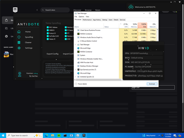Expand the Task Manager process row
This screenshot has width=184, height=138.
coord(75,45)
